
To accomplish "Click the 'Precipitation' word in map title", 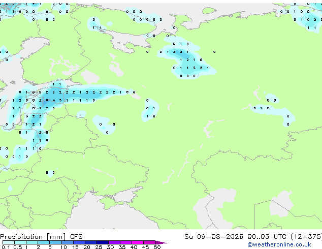I will [21, 237].
